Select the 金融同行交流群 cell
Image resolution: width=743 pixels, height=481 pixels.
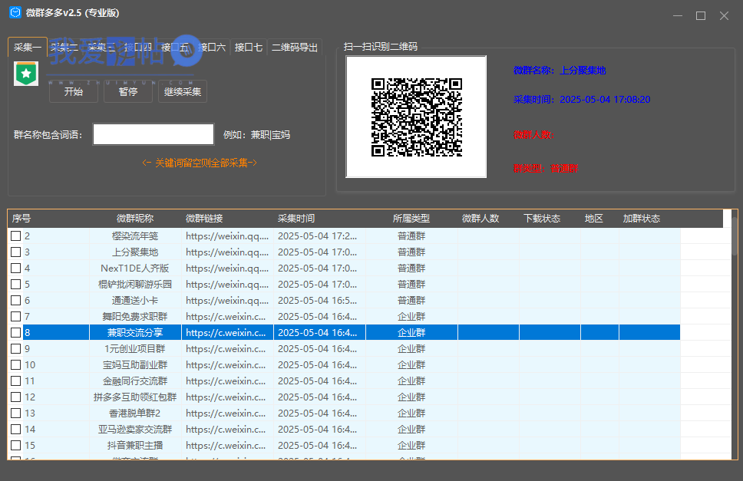135,381
